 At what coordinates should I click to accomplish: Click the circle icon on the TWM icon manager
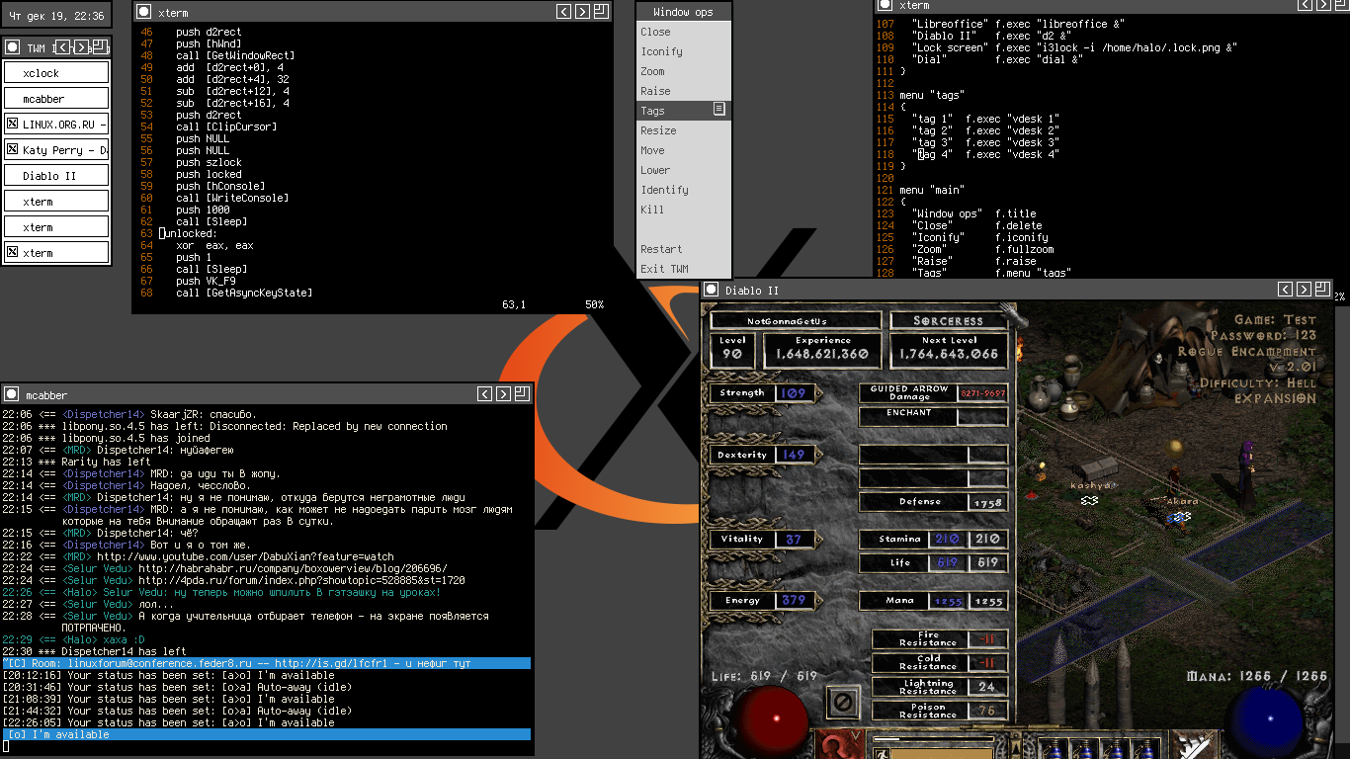pos(11,47)
